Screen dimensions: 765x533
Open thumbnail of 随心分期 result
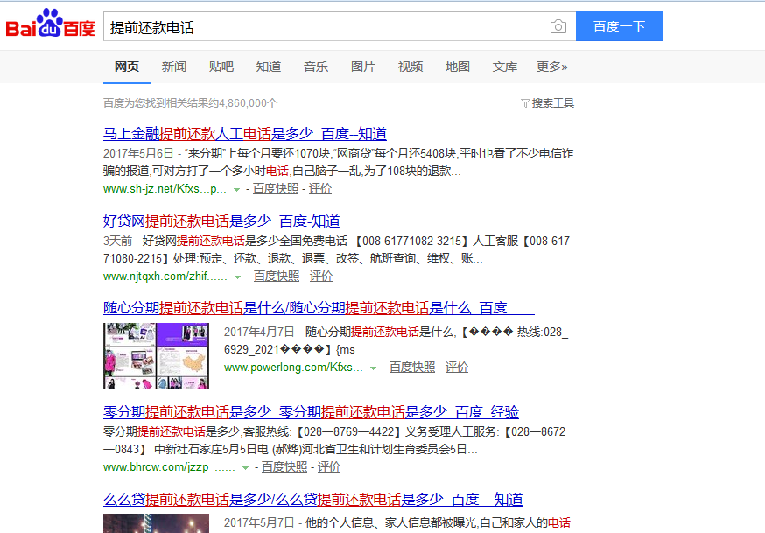coord(156,355)
